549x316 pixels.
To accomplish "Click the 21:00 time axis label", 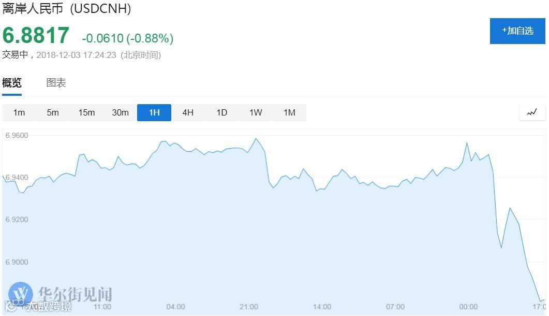I will click(249, 307).
